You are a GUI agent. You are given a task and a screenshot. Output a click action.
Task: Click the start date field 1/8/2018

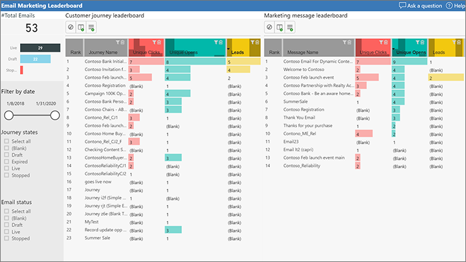click(x=16, y=104)
